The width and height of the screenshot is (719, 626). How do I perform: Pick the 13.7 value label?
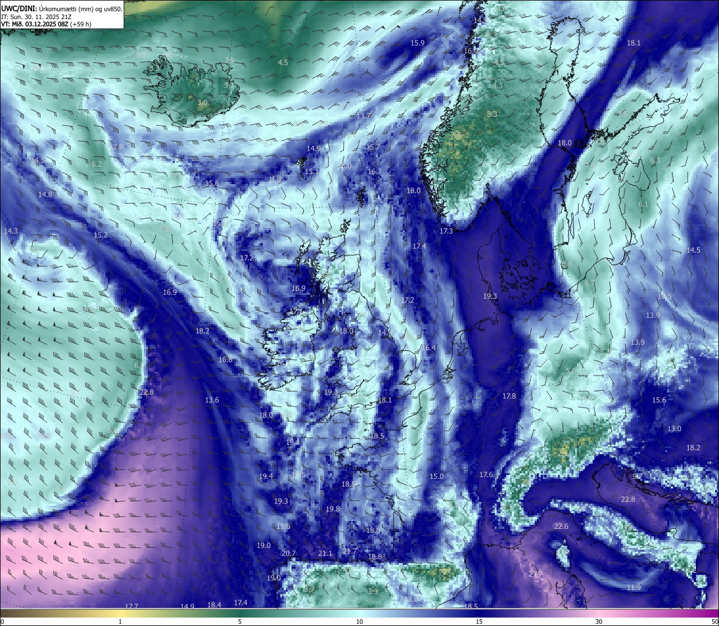pos(364,116)
